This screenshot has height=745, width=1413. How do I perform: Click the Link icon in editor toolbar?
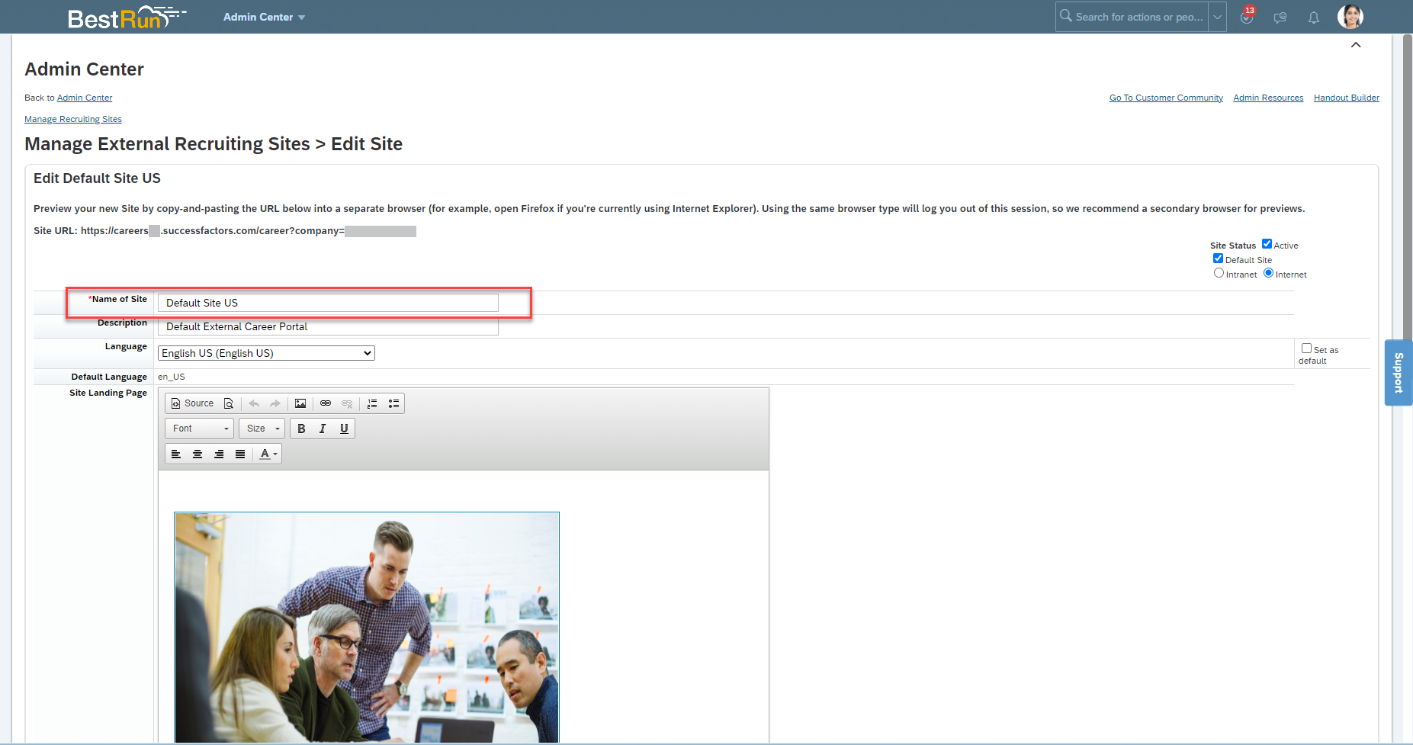coord(326,403)
